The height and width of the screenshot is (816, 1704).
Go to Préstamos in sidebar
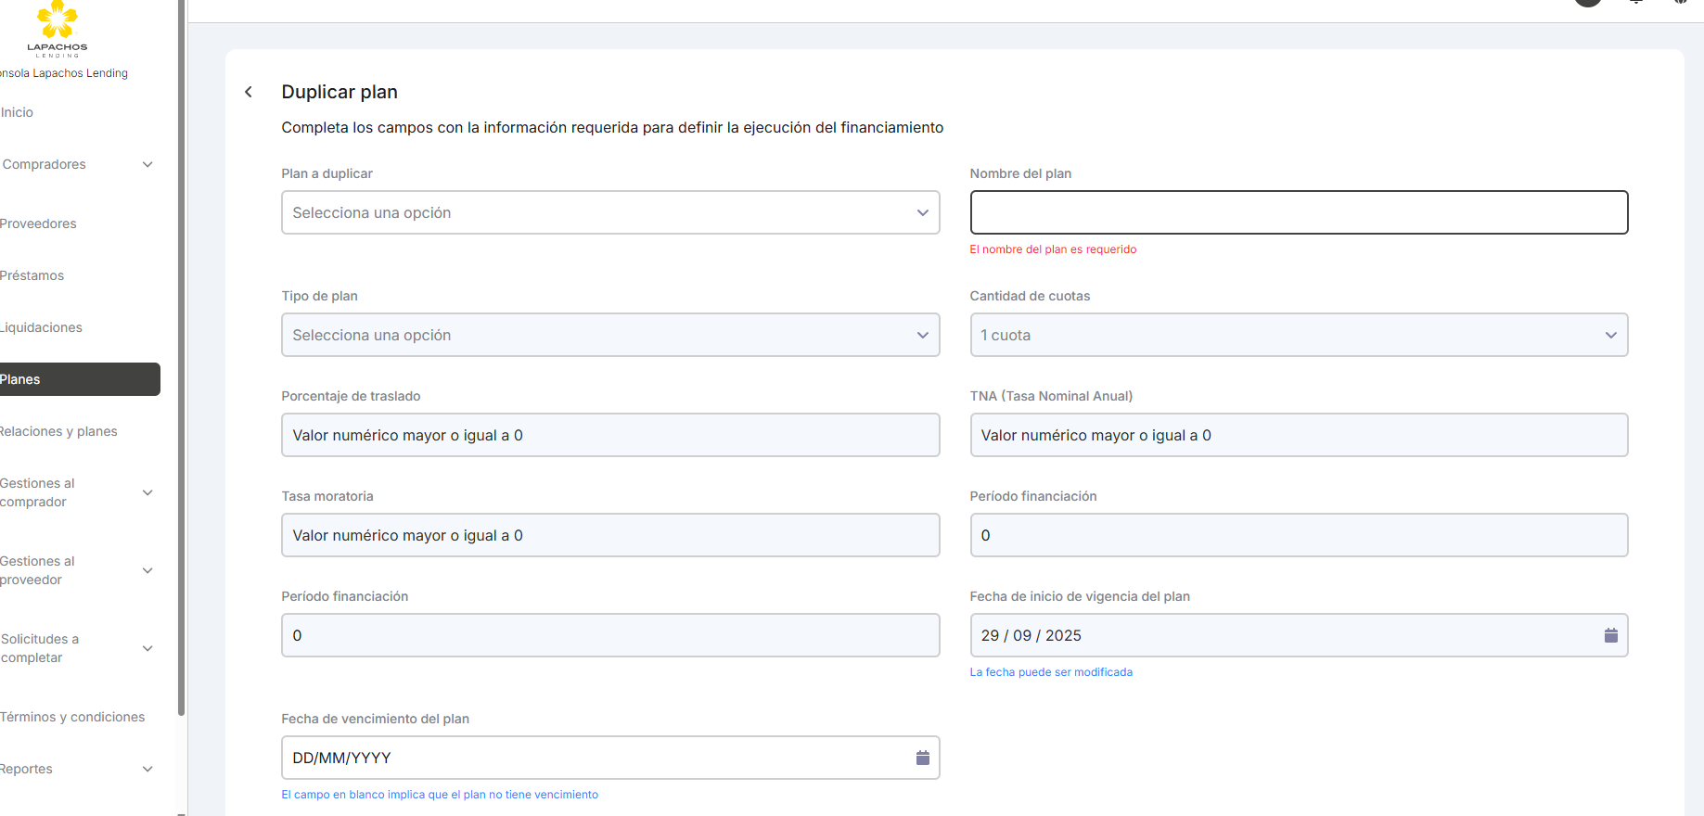[x=32, y=275]
